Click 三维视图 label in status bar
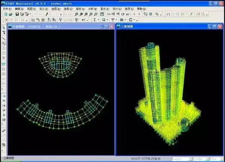 (x=9, y=158)
